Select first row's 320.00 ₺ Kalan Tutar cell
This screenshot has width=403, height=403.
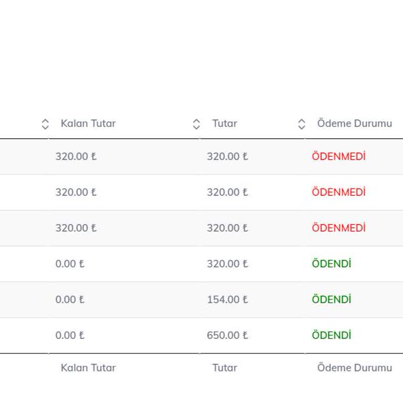76,156
